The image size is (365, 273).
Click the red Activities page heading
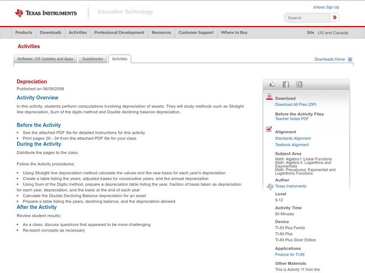coord(29,47)
